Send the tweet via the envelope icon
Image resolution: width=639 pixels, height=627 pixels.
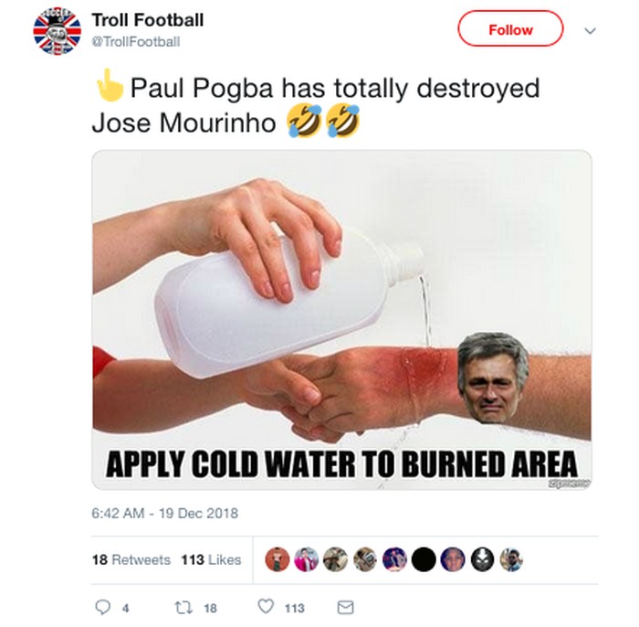click(345, 607)
